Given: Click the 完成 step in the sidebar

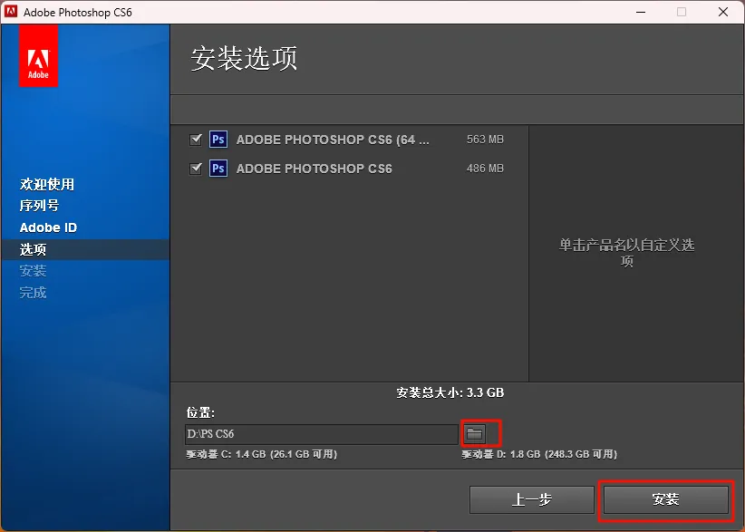Looking at the screenshot, I should click(x=33, y=293).
